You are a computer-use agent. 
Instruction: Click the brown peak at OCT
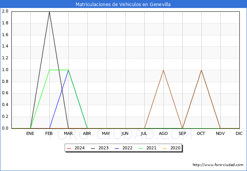(201, 70)
